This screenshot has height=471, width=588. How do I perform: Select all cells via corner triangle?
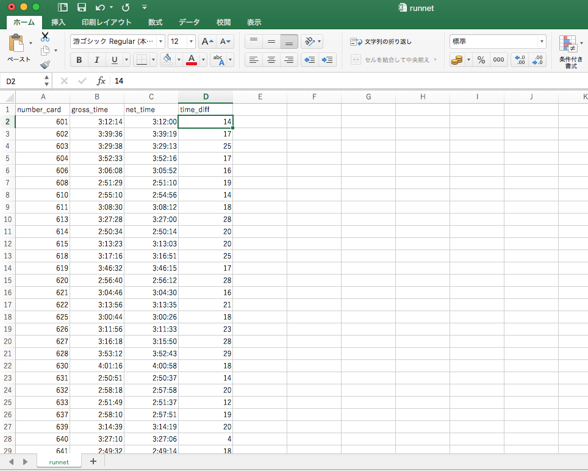coord(8,97)
